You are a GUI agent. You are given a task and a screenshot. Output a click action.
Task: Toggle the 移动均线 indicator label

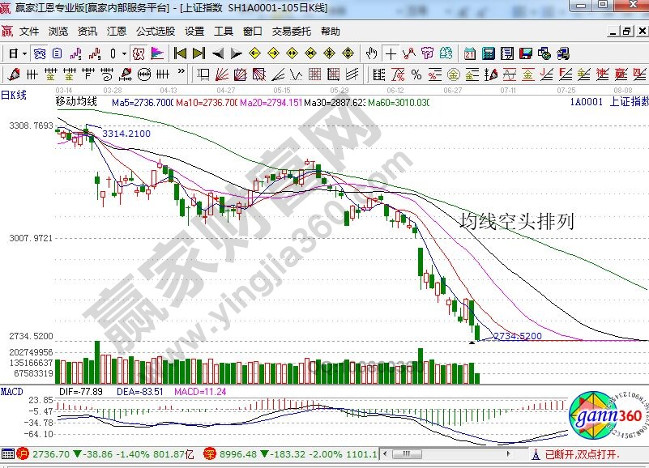point(75,102)
